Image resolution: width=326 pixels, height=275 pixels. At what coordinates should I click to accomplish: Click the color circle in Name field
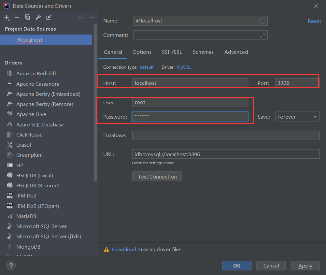[262, 21]
